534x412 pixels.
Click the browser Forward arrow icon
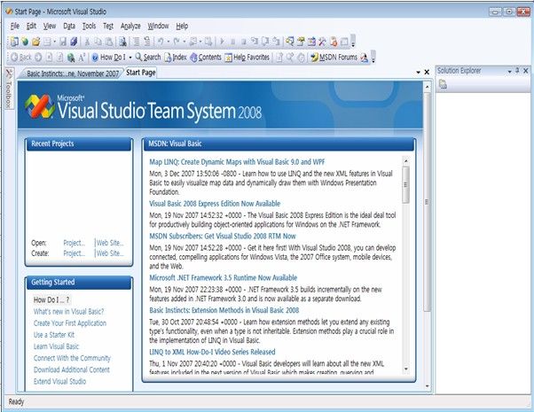pyautogui.click(x=38, y=58)
